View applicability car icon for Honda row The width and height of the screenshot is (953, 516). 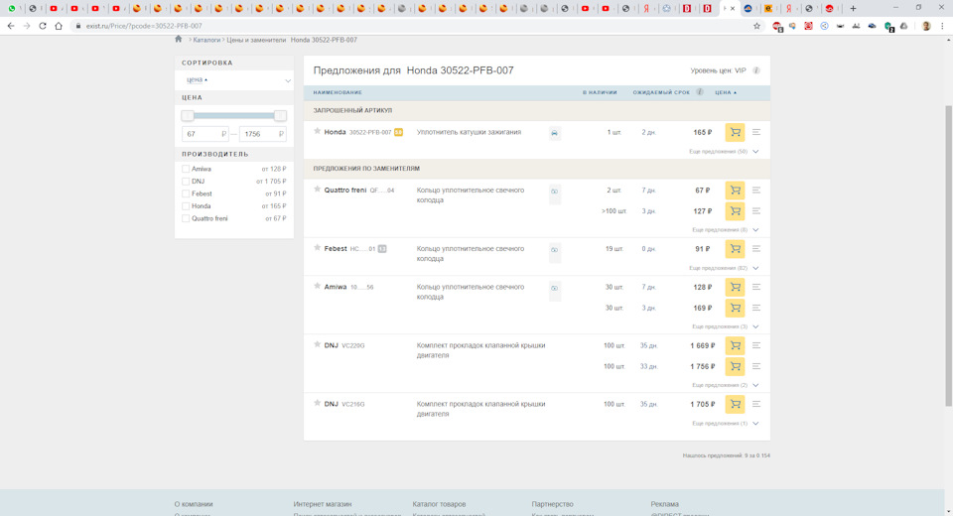(x=554, y=133)
